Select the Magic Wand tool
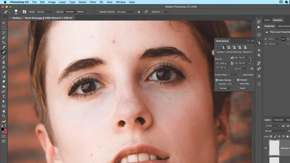The width and height of the screenshot is (290, 163). pyautogui.click(x=4, y=38)
